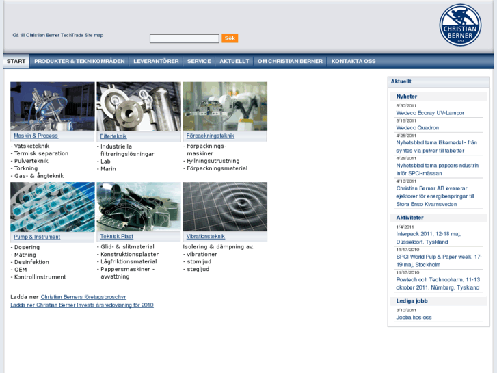Click the Lågfriktionsmaterial list entry
Screen dimensions: 497x373
pos(129,261)
